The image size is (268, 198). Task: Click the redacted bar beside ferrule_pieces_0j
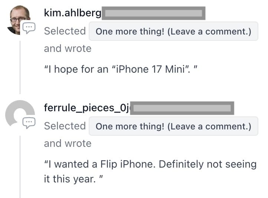(x=183, y=108)
